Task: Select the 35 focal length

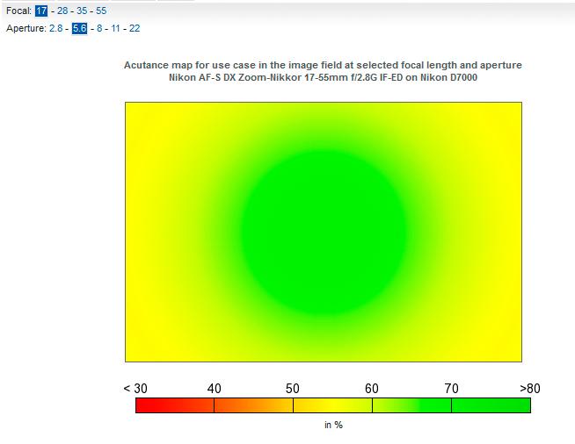Action: [x=82, y=11]
